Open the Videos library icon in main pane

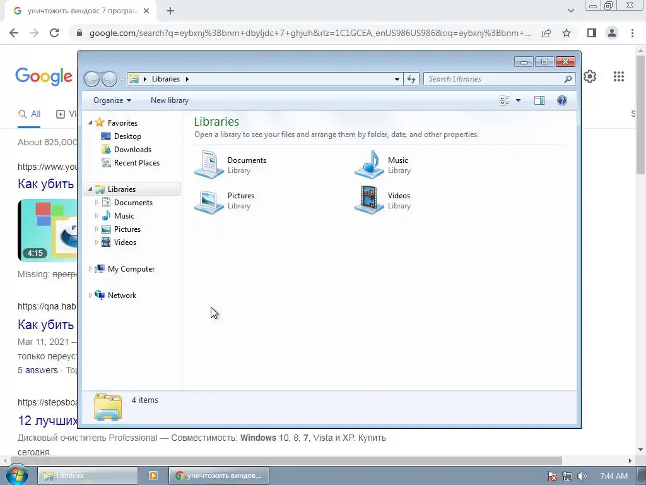tap(369, 200)
